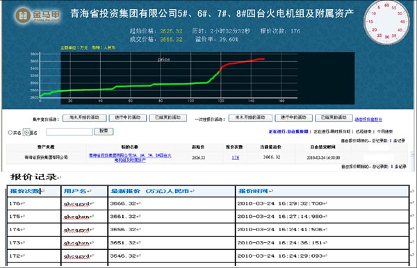Open 已结束的活动 under 一次性报价活动

334,118
